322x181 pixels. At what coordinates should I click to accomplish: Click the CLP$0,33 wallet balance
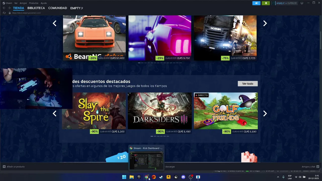[292, 3]
